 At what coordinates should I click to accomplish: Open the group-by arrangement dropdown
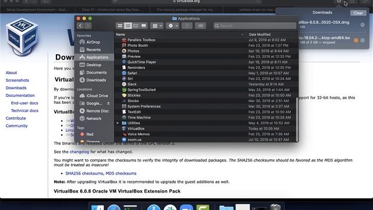click(157, 26)
